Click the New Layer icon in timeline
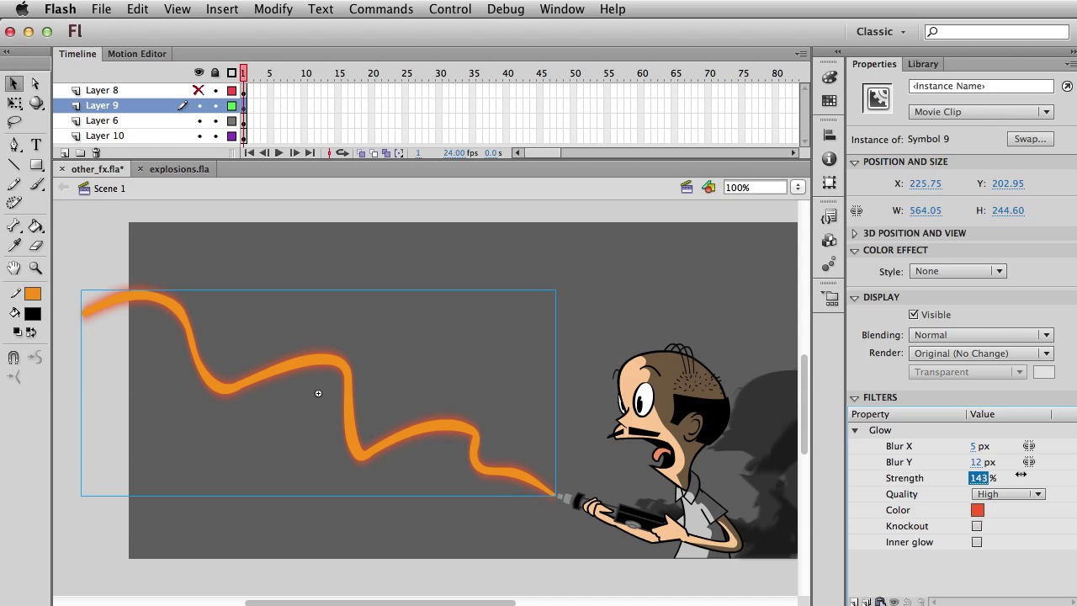The width and height of the screenshot is (1077, 606). pos(65,152)
